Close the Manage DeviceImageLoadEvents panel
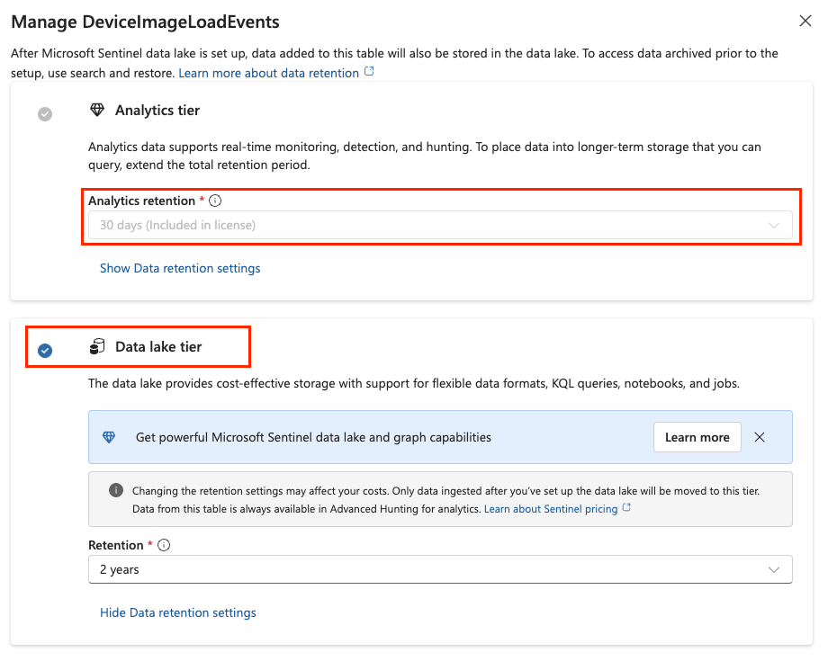This screenshot has width=828, height=670. (x=805, y=20)
